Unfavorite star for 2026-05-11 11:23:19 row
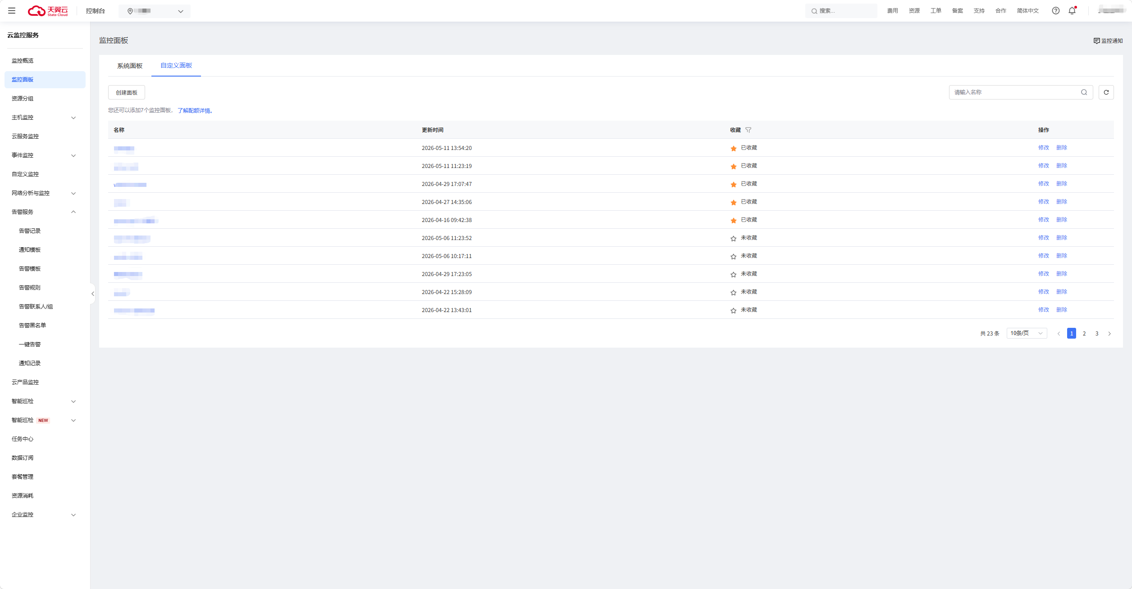 pyautogui.click(x=734, y=166)
